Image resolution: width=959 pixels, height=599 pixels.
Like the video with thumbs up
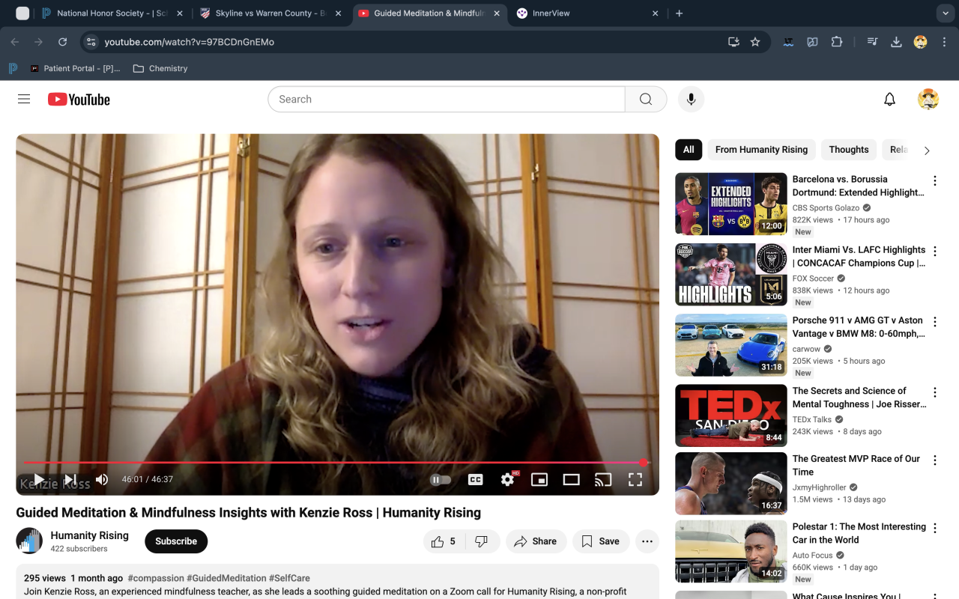coord(444,541)
